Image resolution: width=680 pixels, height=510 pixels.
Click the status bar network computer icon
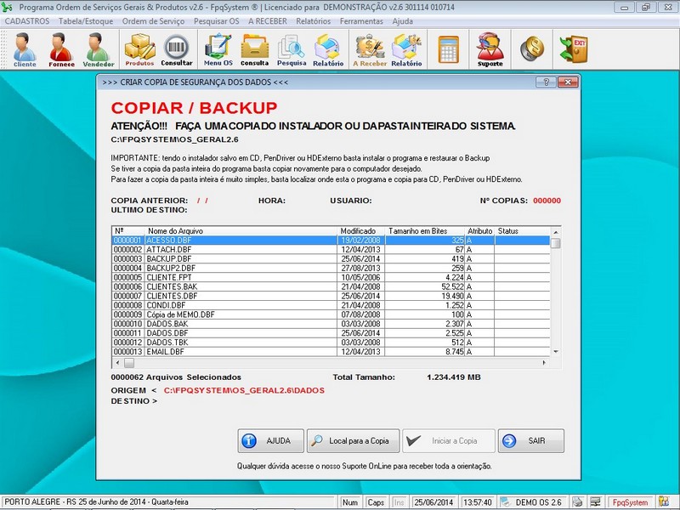coord(596,502)
